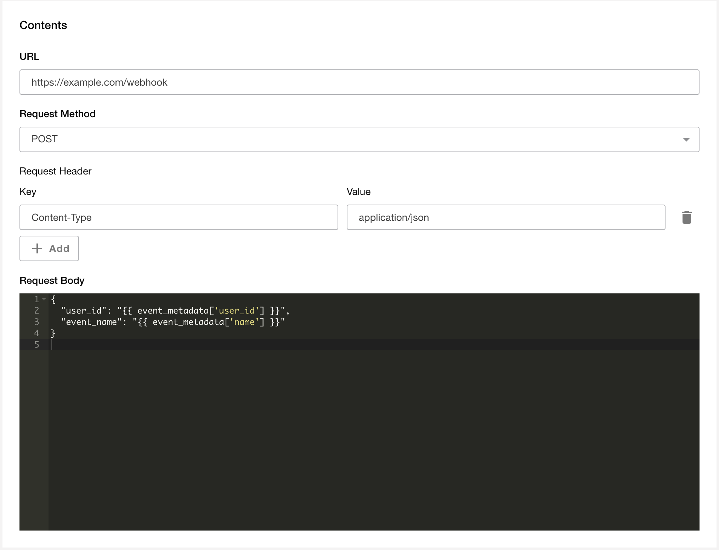The width and height of the screenshot is (719, 550).
Task: Place cursor on empty line 5
Action: pos(374,344)
